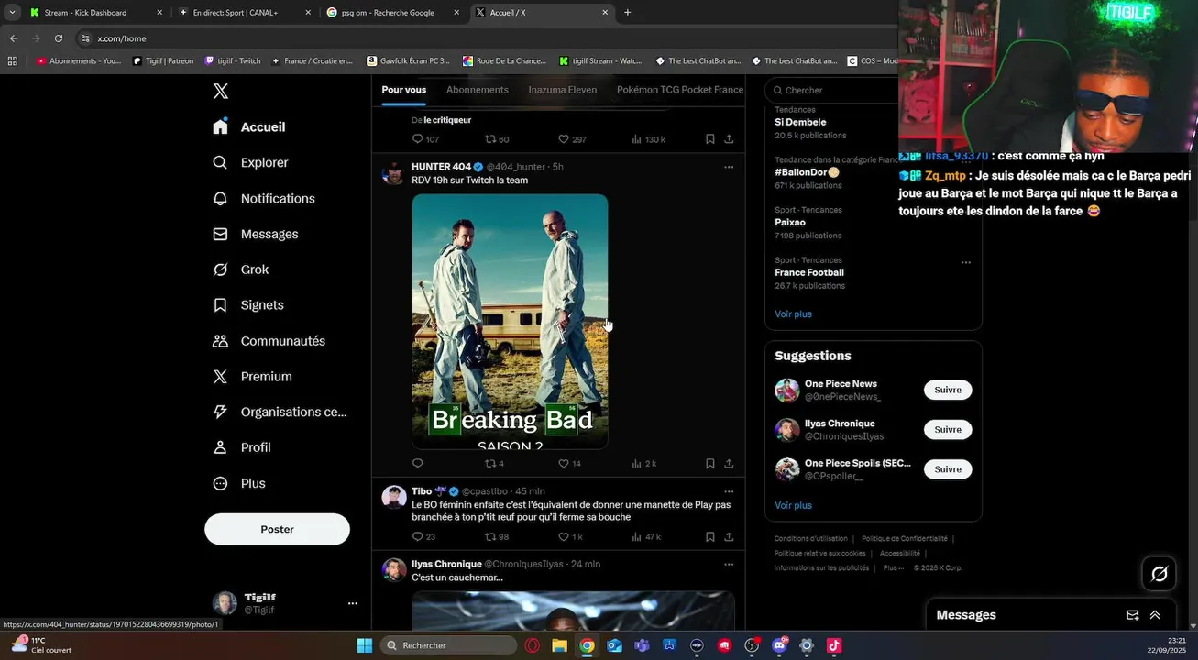This screenshot has height=660, width=1198.
Task: Open Grok in the sidebar
Action: [241, 269]
